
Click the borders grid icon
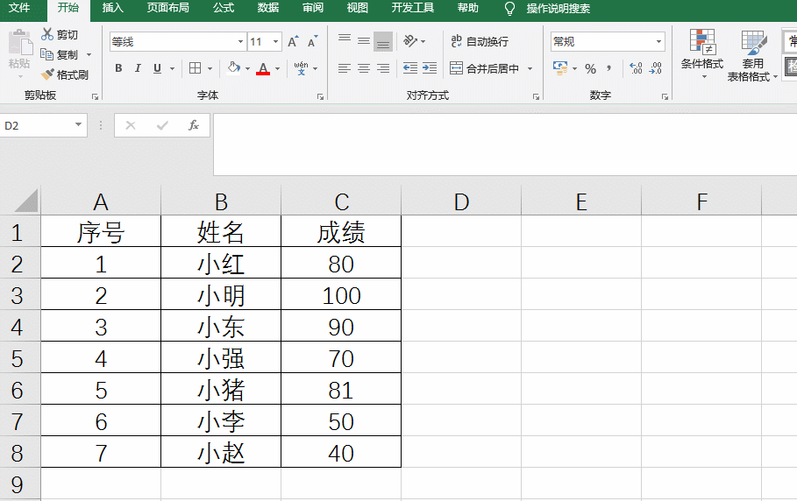[196, 68]
